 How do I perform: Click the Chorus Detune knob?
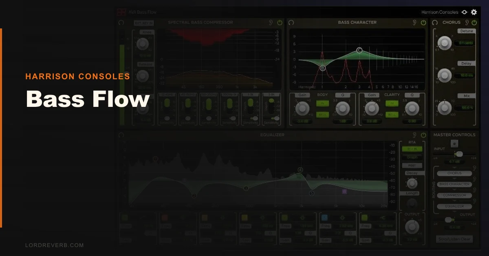click(445, 42)
